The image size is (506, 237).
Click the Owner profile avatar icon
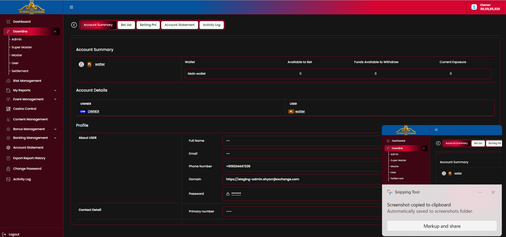coord(474,7)
